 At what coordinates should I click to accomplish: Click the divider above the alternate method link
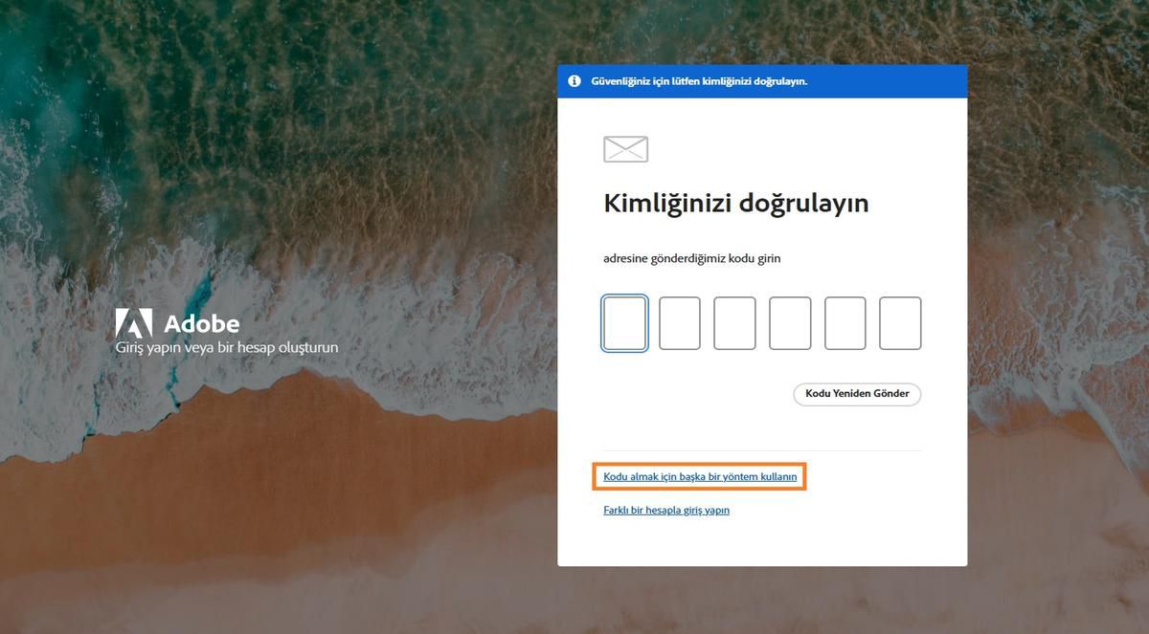click(x=761, y=450)
